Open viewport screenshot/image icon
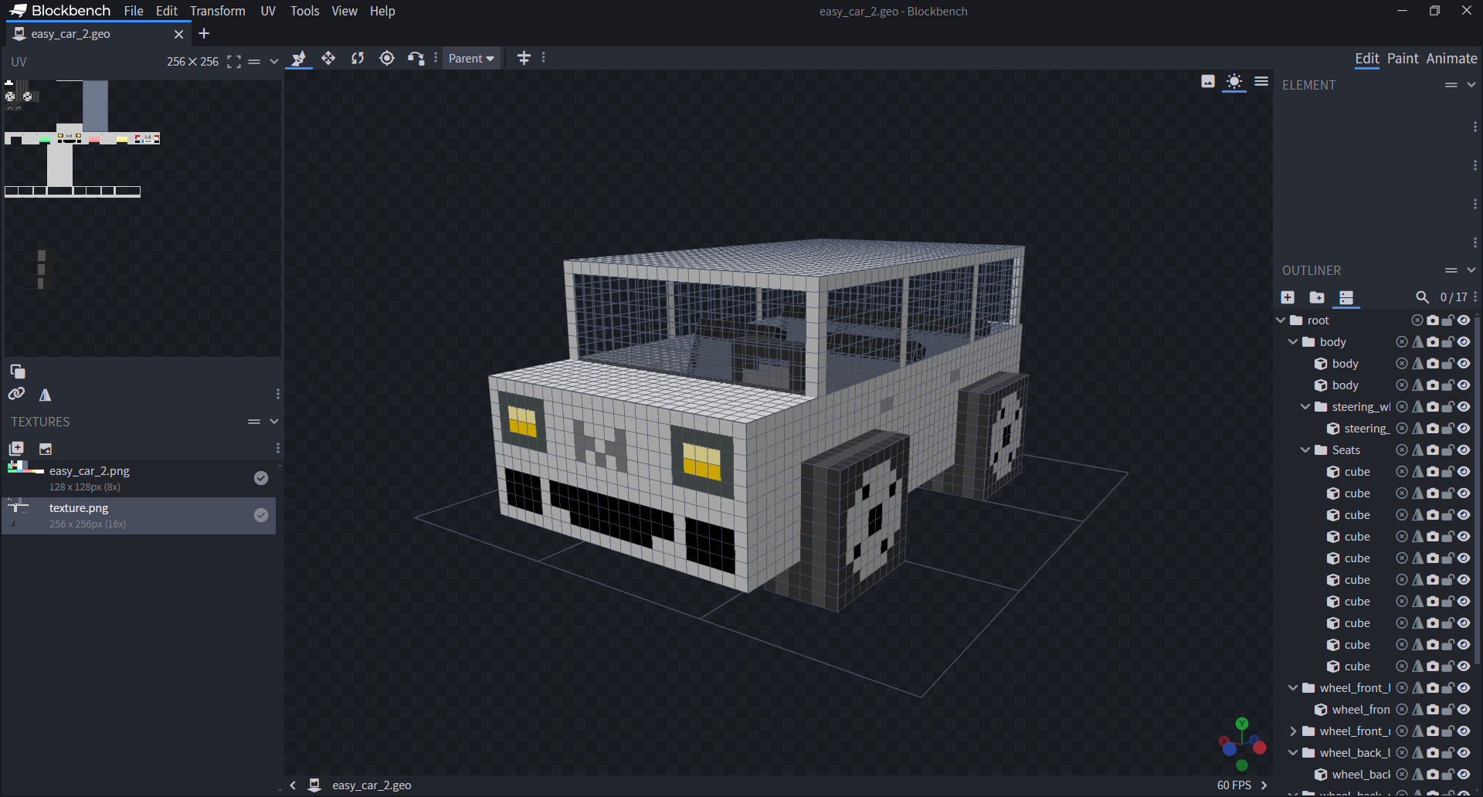 1208,81
